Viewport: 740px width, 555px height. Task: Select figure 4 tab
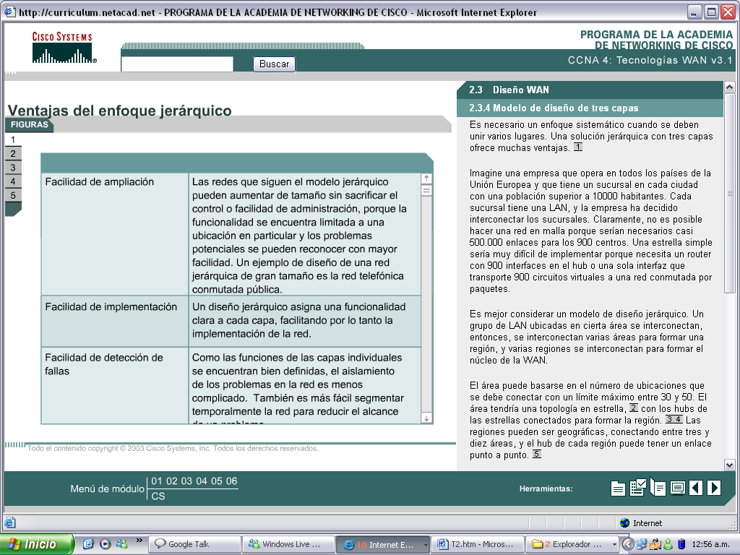coord(13,181)
